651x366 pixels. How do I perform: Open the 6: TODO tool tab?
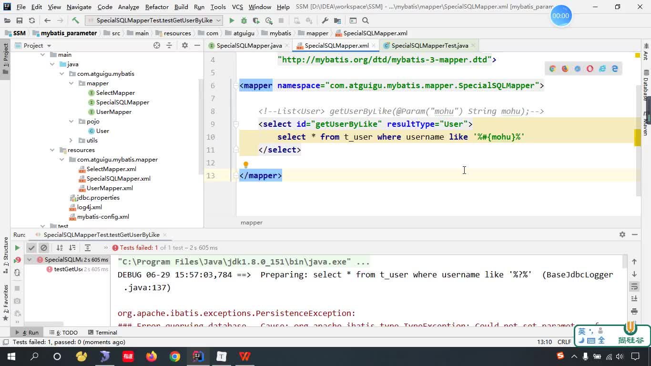point(63,333)
